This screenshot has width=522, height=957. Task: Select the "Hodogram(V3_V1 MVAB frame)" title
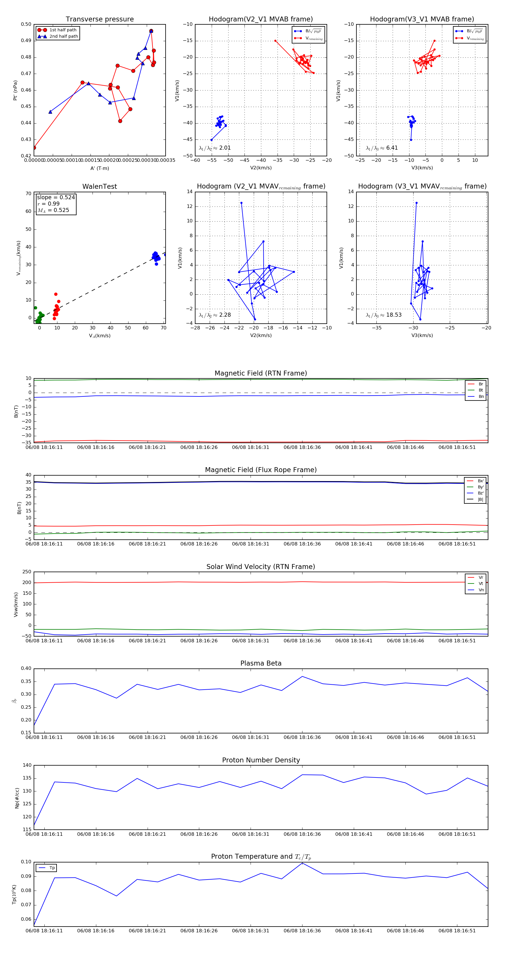[422, 19]
